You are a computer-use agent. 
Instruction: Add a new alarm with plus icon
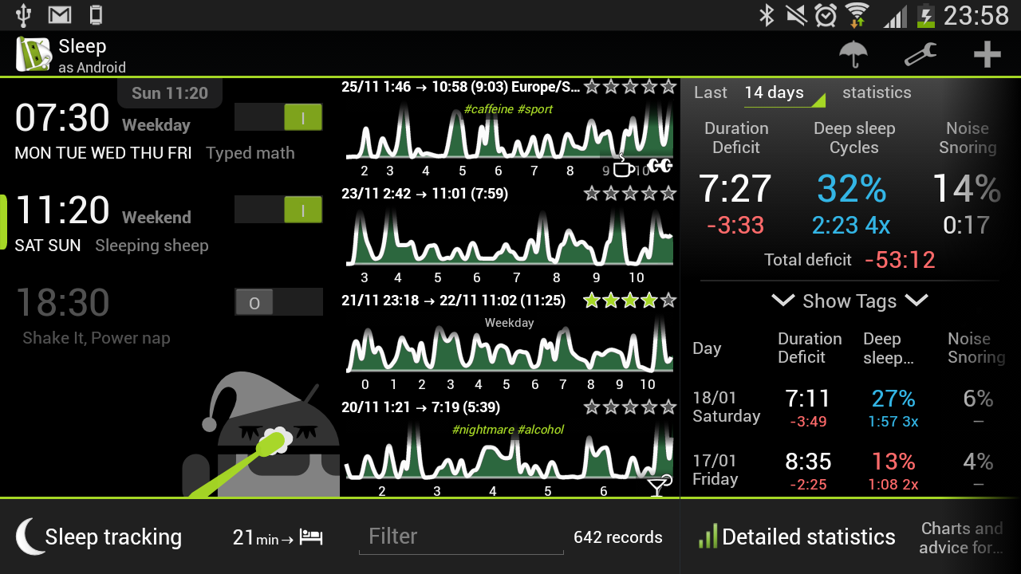(987, 54)
